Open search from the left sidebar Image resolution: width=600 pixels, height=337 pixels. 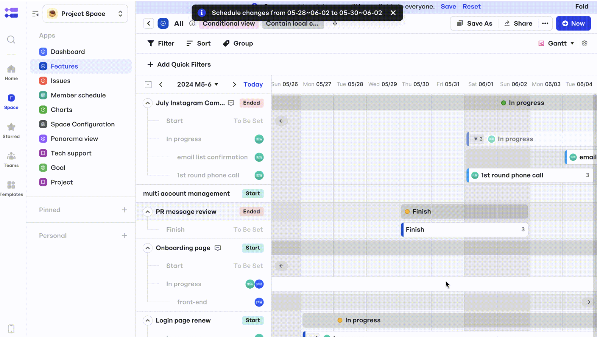11,40
